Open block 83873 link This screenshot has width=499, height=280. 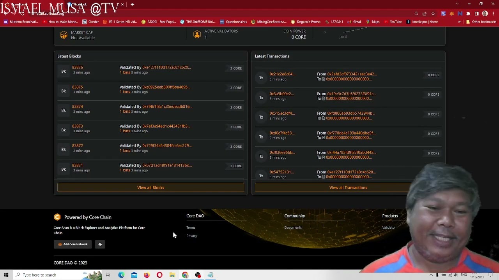coord(78,126)
